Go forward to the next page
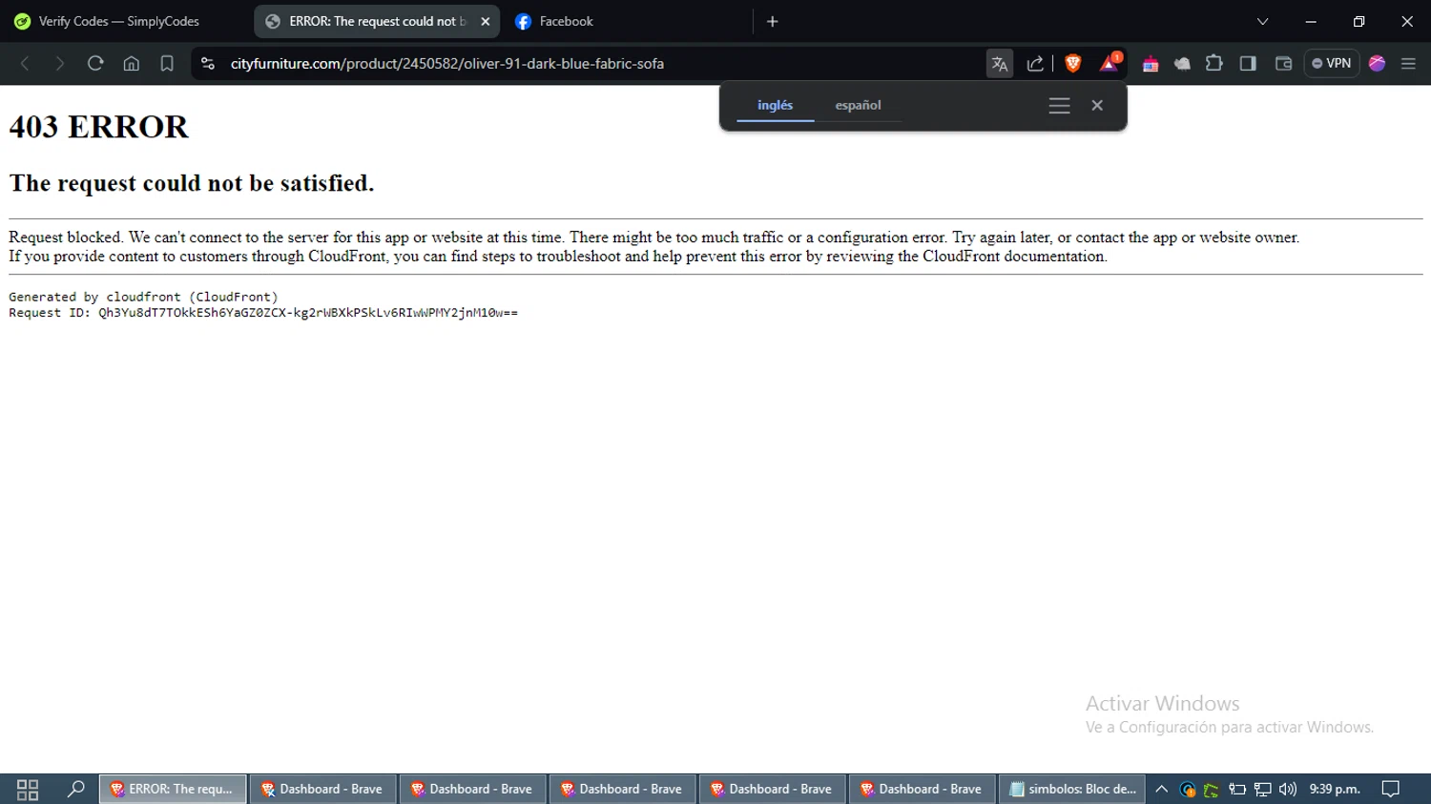 (x=59, y=64)
